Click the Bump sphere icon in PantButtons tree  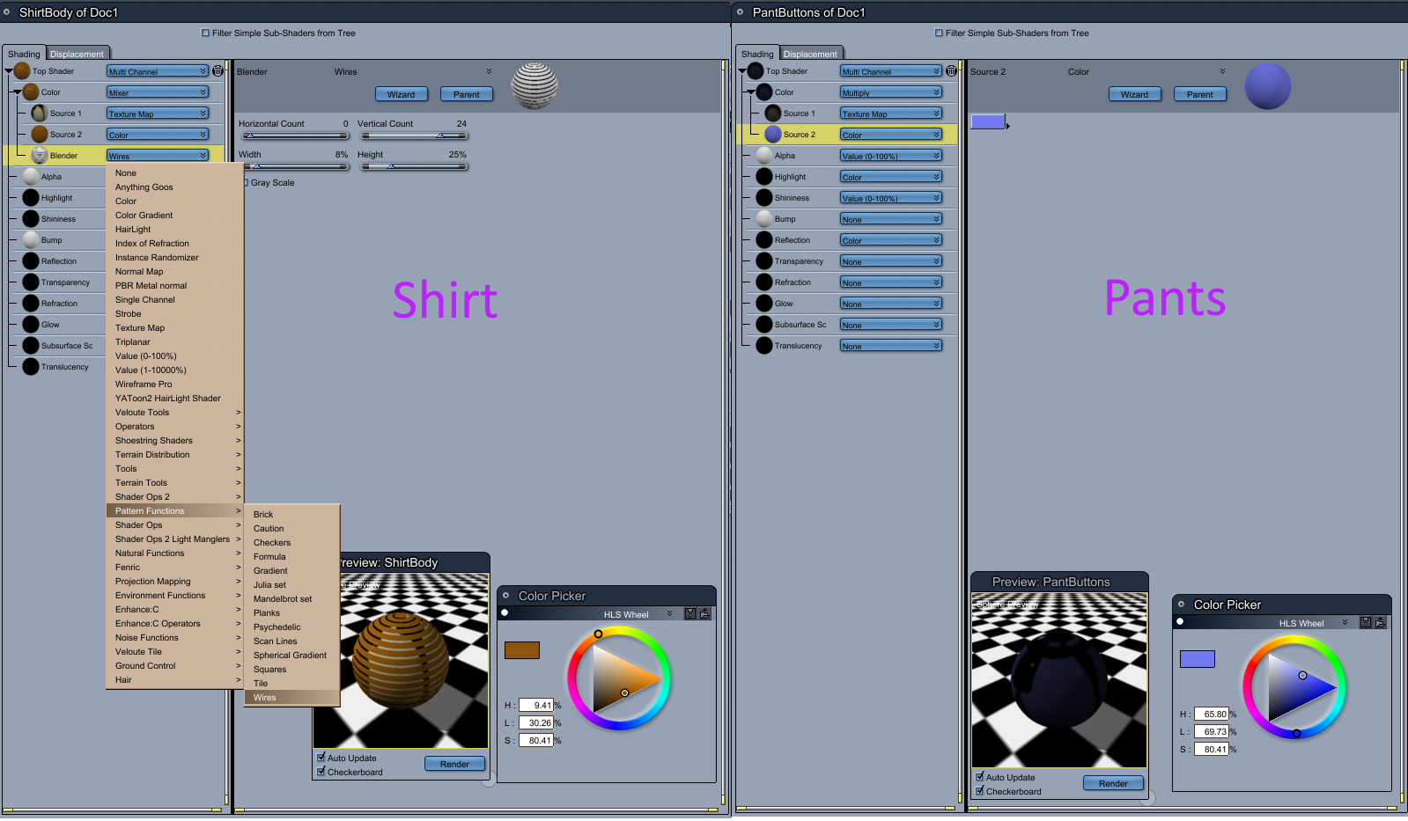(764, 218)
